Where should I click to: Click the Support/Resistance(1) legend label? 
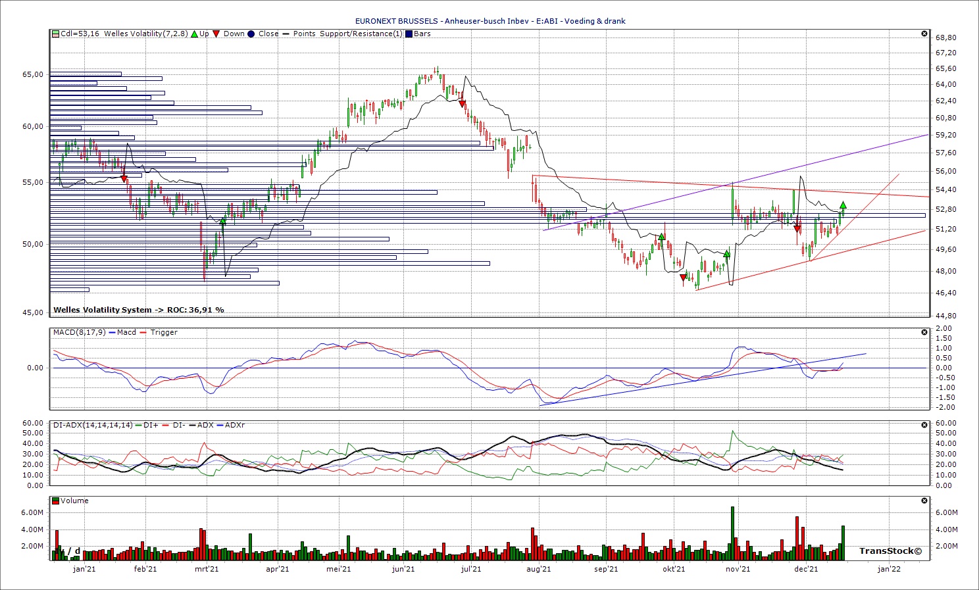[361, 34]
